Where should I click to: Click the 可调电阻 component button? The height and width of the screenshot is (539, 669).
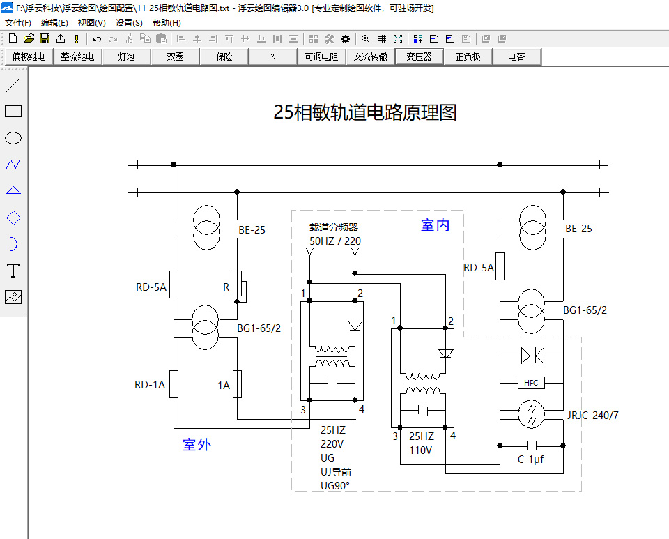(x=321, y=56)
